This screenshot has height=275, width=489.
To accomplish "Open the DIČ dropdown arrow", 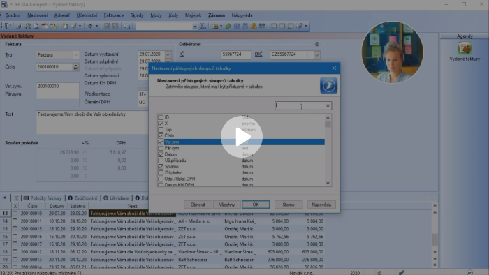I will 317,55.
